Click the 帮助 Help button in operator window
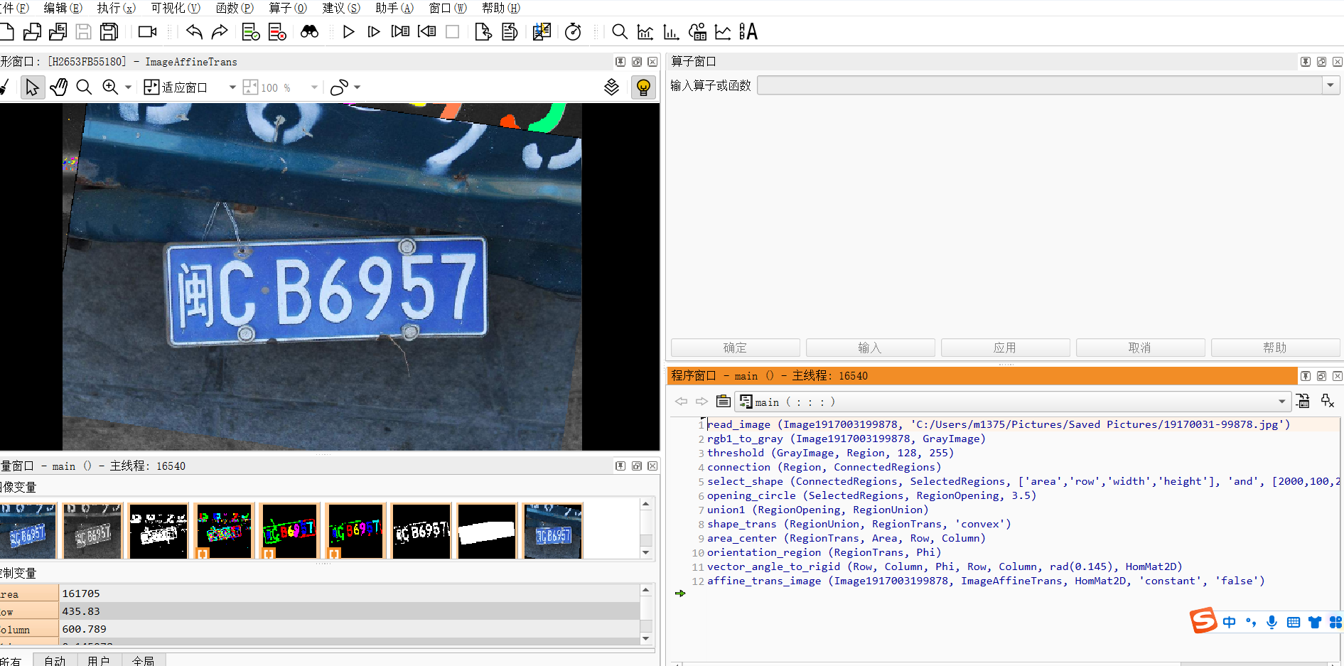The height and width of the screenshot is (666, 1344). pyautogui.click(x=1275, y=348)
